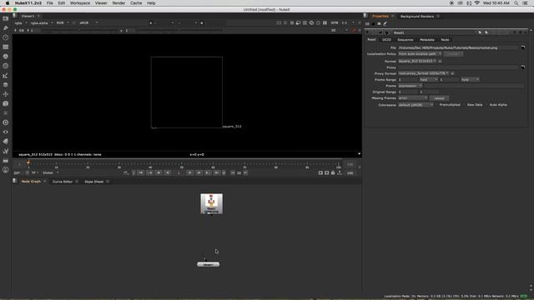
Task: Open the Curve Editor tab
Action: tap(63, 182)
